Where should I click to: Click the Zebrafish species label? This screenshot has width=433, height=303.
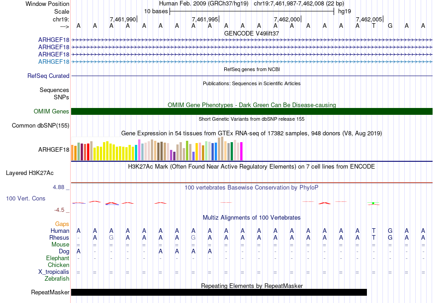coord(57,279)
